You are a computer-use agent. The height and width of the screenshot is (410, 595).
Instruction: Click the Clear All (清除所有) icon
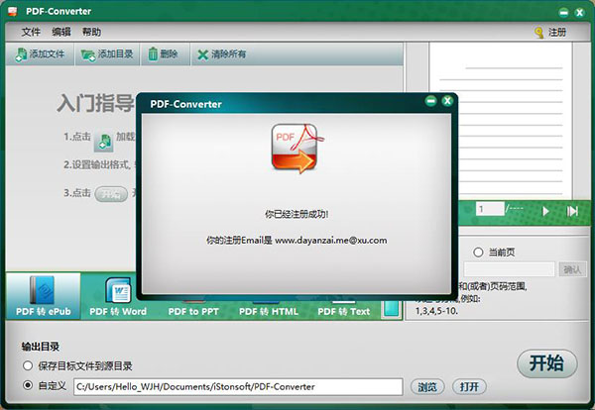point(202,54)
